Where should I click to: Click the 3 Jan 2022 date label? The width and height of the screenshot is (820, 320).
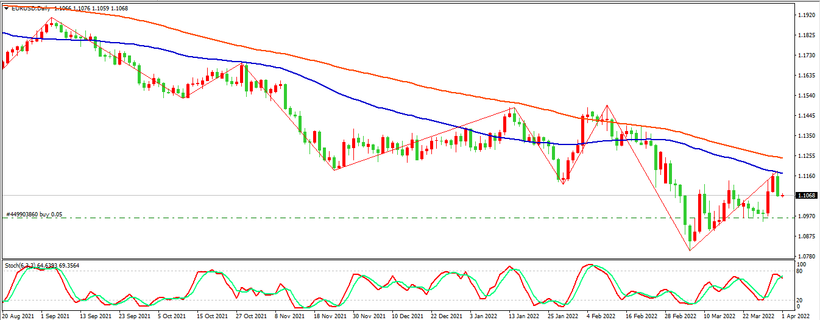click(480, 316)
